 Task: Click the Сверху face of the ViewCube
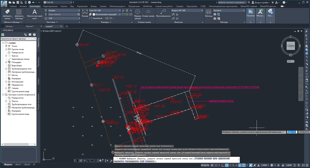[291, 46]
